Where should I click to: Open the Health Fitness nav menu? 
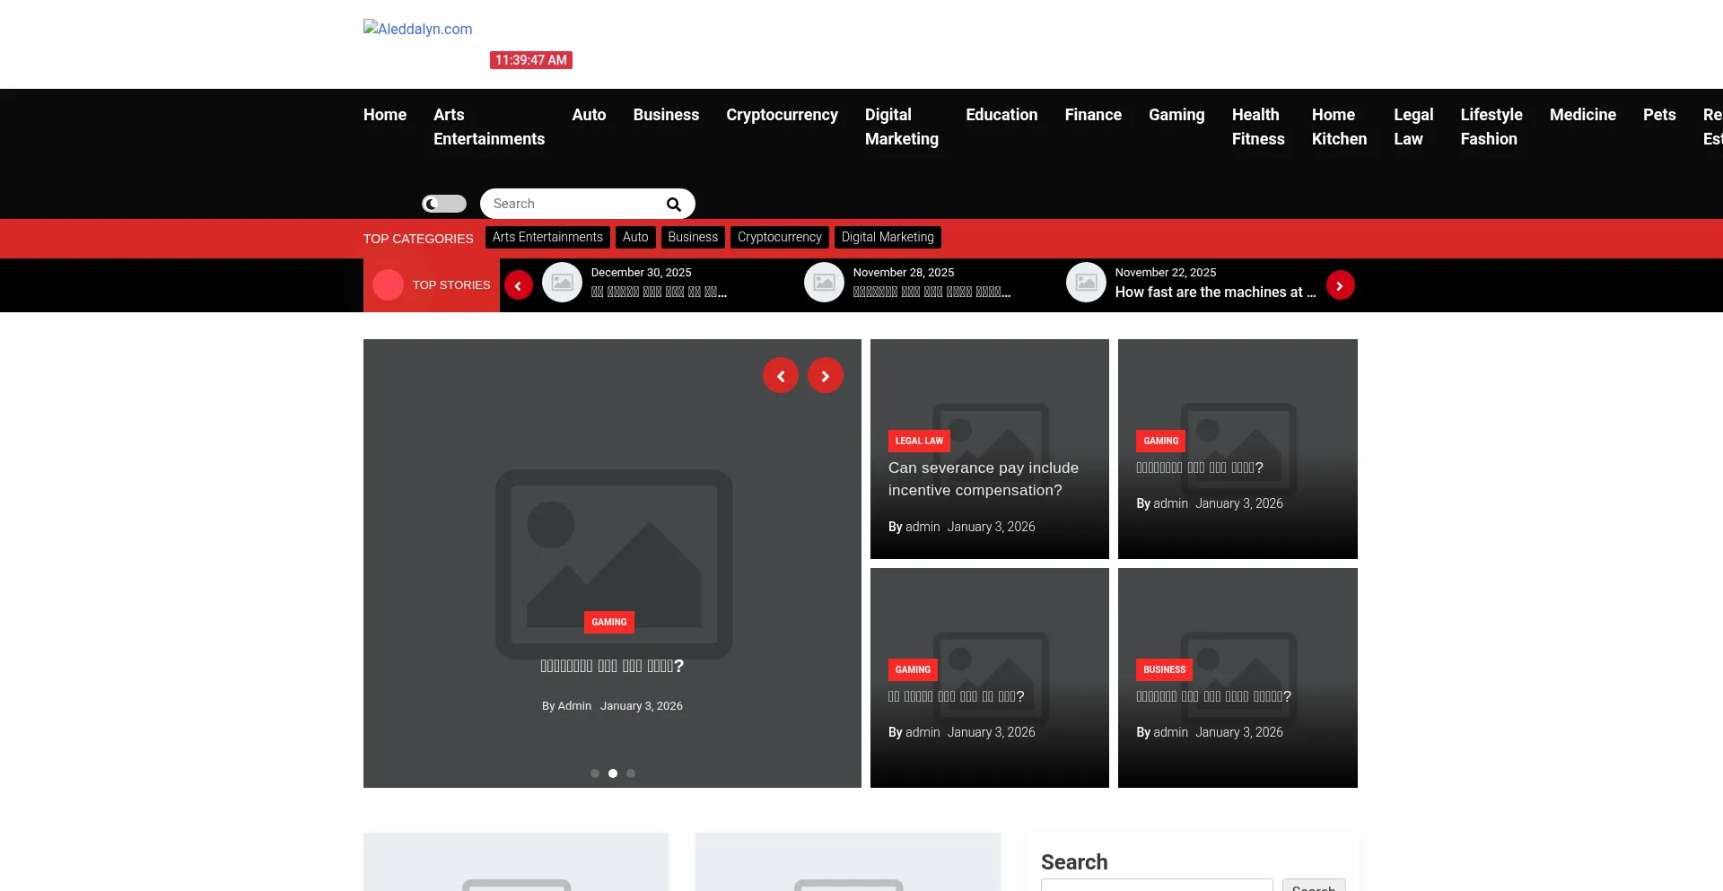tap(1257, 127)
